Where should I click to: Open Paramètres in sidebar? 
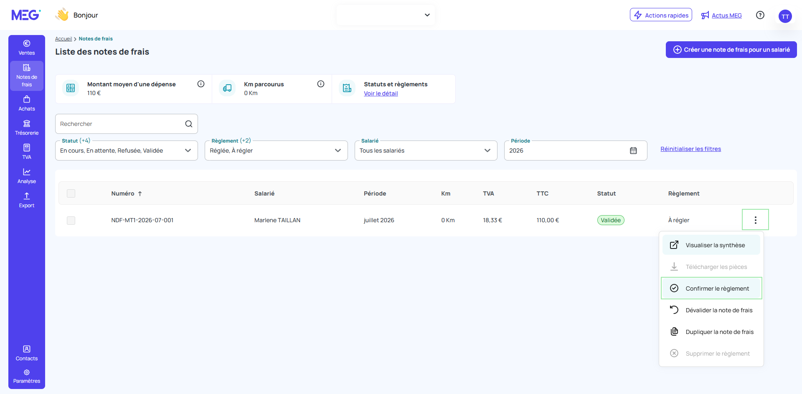point(27,376)
